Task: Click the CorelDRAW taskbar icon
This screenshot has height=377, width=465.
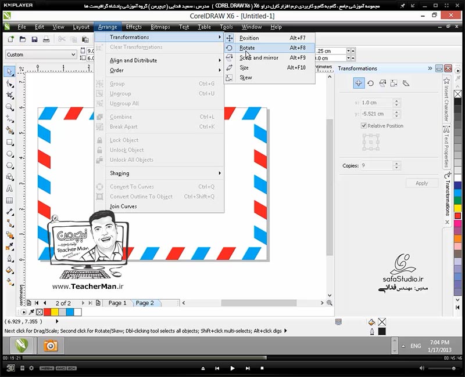Action: pos(22,345)
